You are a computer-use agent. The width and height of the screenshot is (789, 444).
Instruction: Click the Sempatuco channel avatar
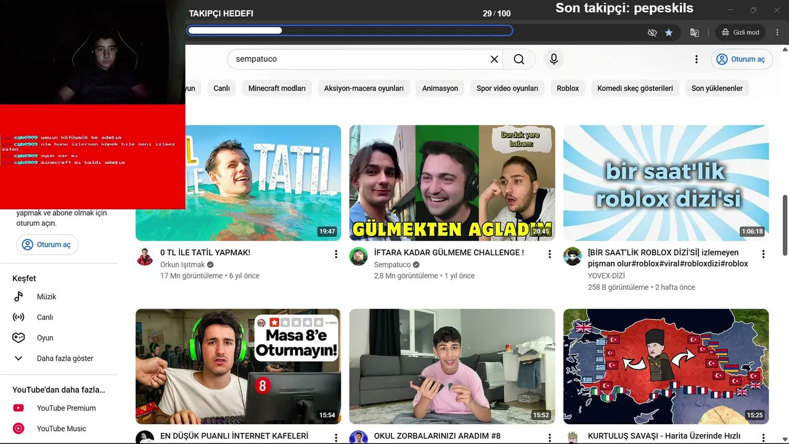(x=359, y=257)
